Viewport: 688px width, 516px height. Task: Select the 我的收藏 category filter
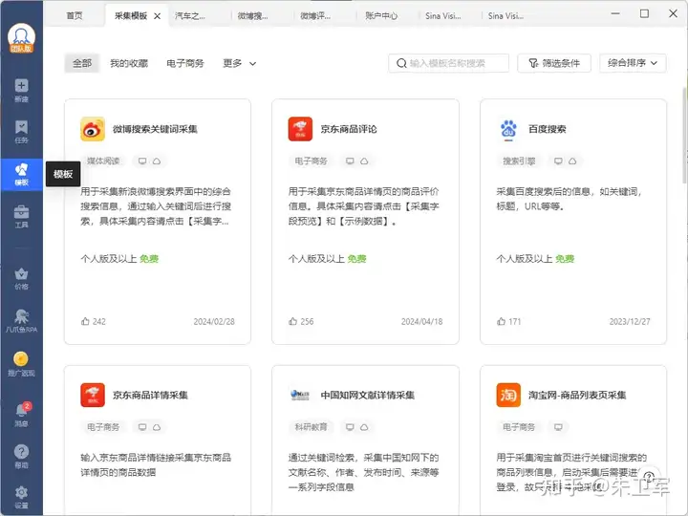tap(129, 63)
